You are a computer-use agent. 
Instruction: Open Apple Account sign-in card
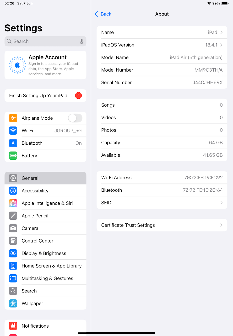(45, 65)
